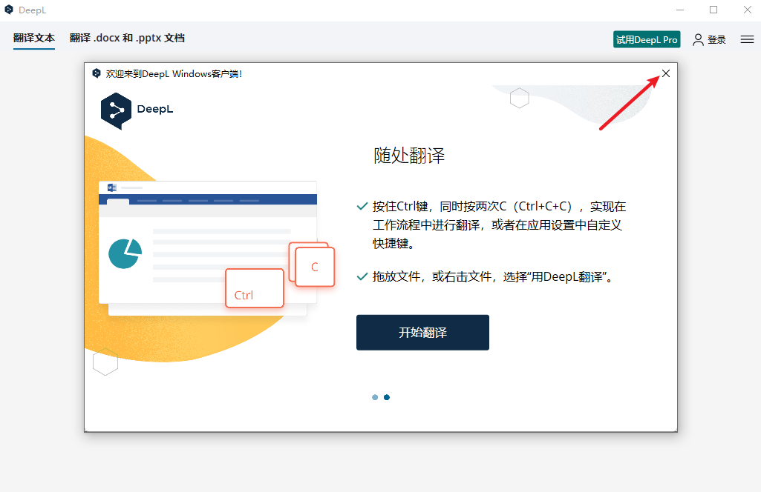
Task: Click the Ctrl+C+C shortcut tip text
Action: [x=500, y=225]
